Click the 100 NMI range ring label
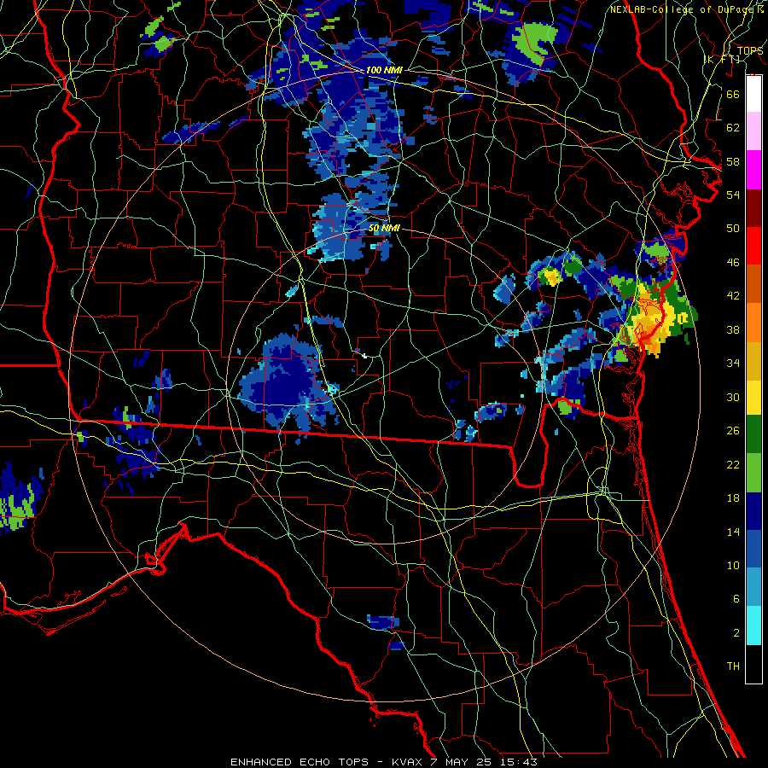The width and height of the screenshot is (768, 768). (x=384, y=70)
